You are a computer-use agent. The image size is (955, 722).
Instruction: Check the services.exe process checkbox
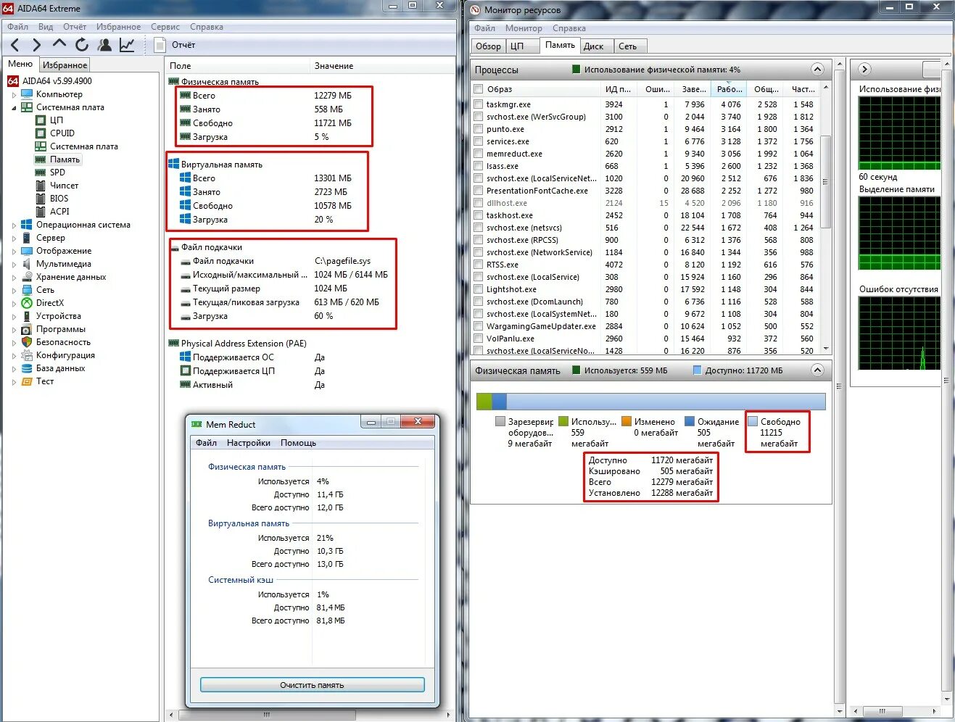click(479, 141)
